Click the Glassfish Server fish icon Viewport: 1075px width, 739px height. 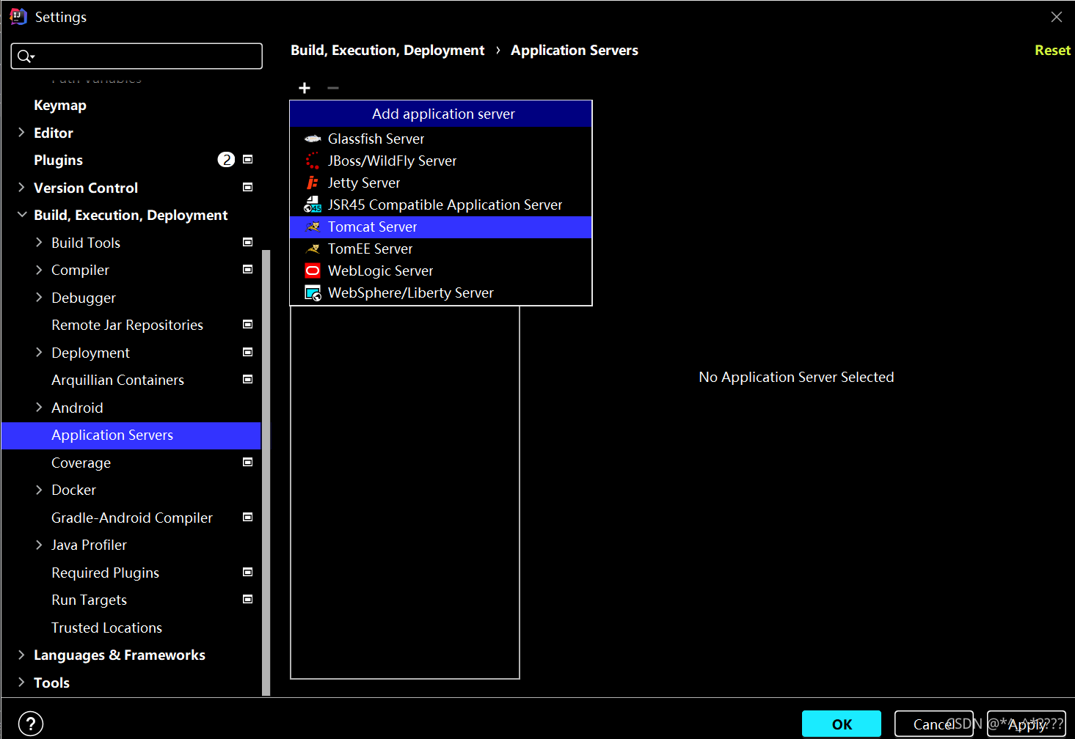(x=313, y=139)
